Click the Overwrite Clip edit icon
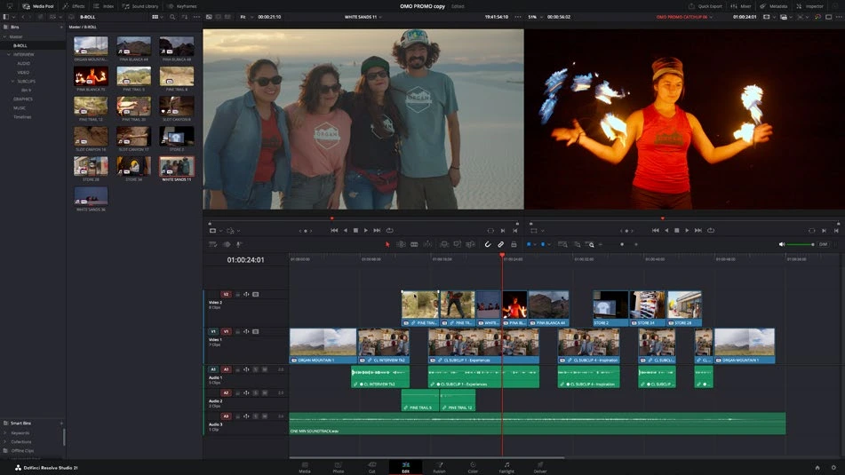 [x=457, y=244]
